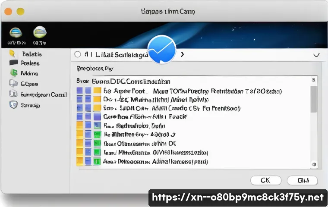Expand the chevron dropdown at top right of panel
This screenshot has width=328, height=207.
[x=316, y=55]
